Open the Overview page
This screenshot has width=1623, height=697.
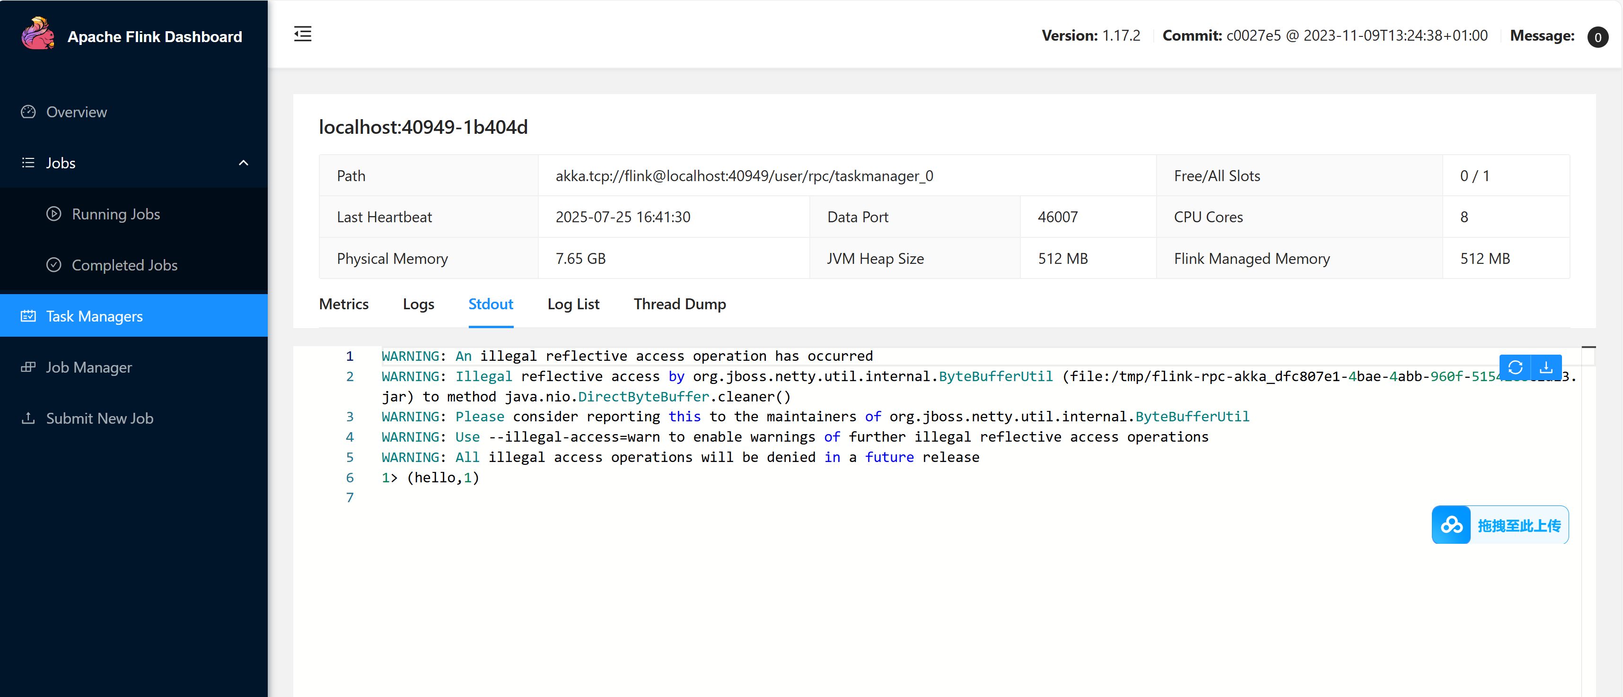pos(133,112)
